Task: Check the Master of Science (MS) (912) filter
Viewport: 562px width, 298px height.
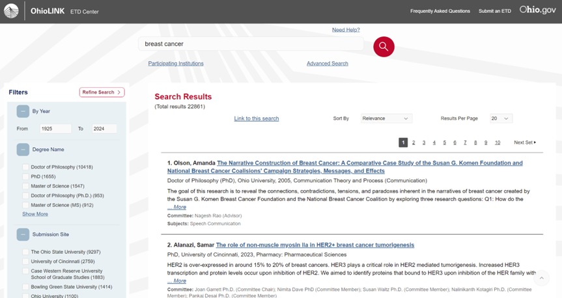Action: click(25, 205)
